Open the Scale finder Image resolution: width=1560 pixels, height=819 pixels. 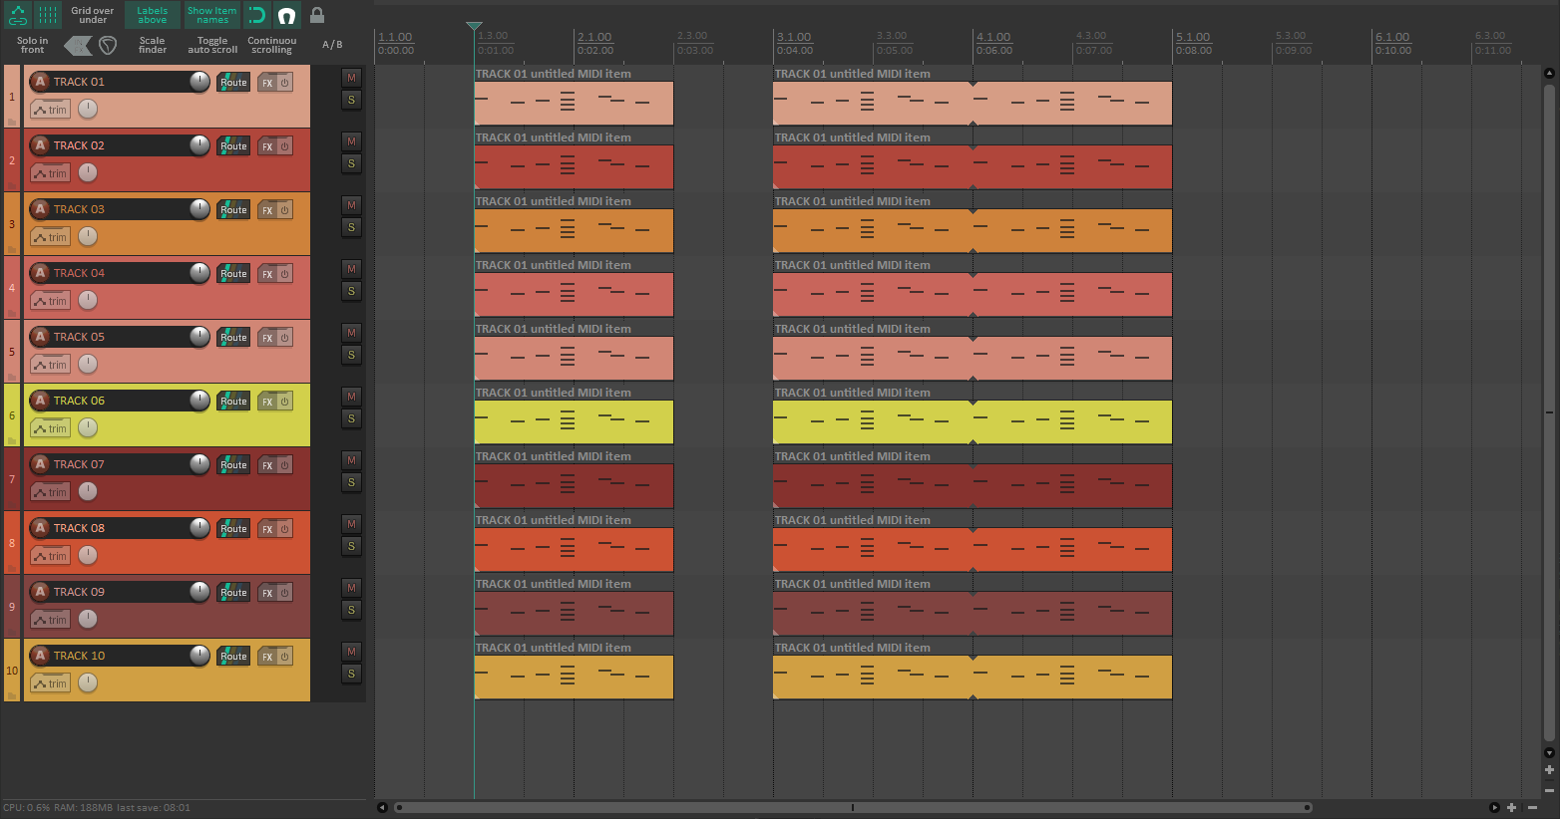tap(153, 46)
